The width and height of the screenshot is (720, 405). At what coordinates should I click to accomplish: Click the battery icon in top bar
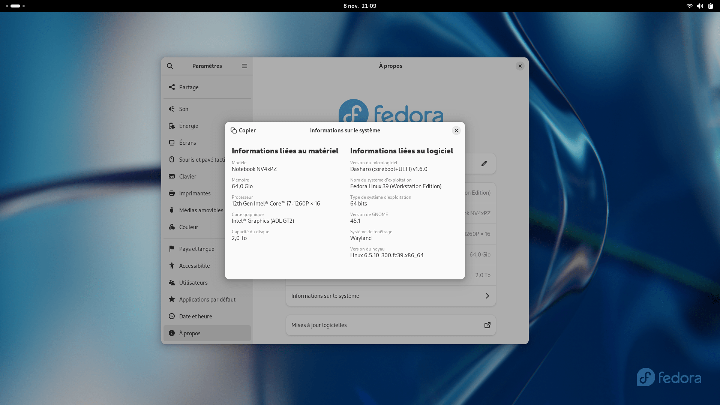[x=711, y=6]
